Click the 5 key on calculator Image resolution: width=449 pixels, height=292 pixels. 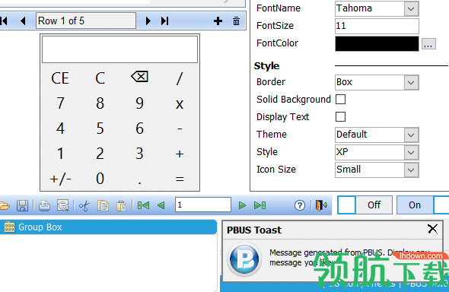100,129
